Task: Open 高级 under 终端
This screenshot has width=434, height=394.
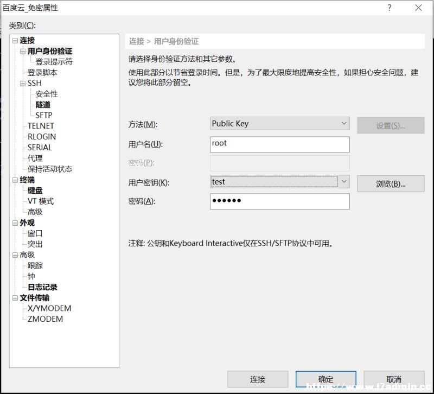Action: pos(35,212)
